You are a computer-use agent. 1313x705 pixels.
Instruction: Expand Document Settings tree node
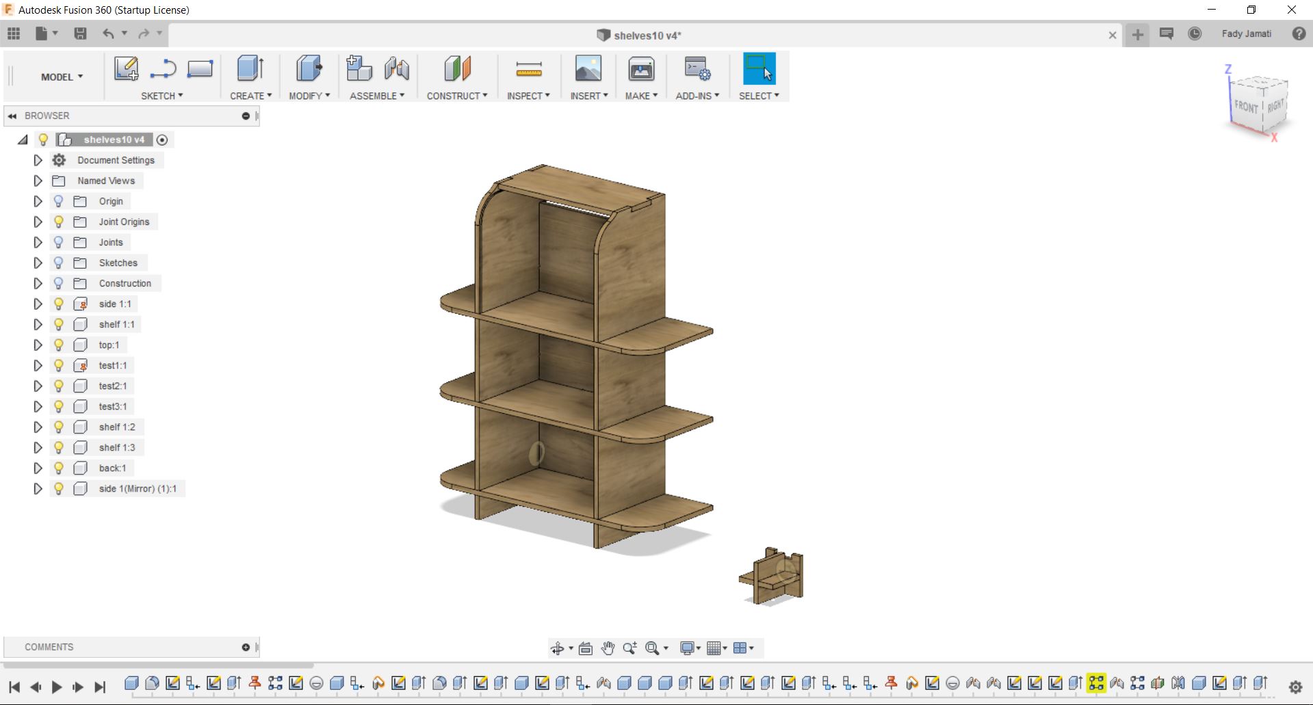(38, 160)
